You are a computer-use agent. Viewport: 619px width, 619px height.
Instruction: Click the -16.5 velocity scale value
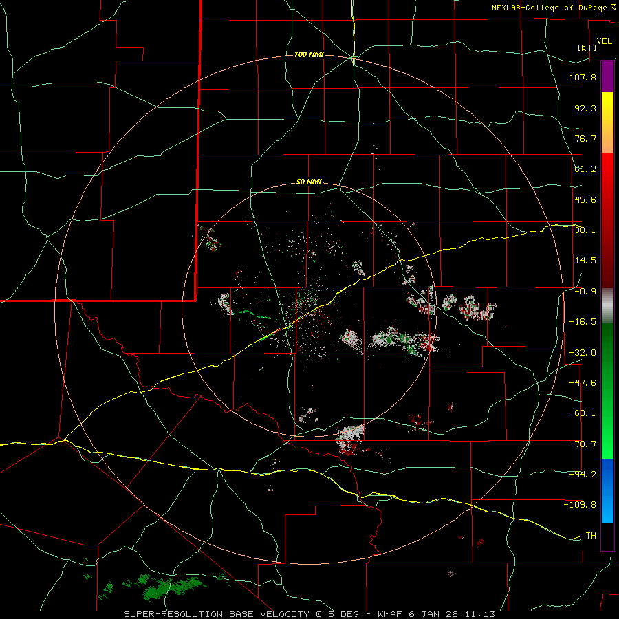point(583,322)
